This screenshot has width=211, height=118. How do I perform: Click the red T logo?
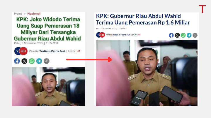(203, 9)
